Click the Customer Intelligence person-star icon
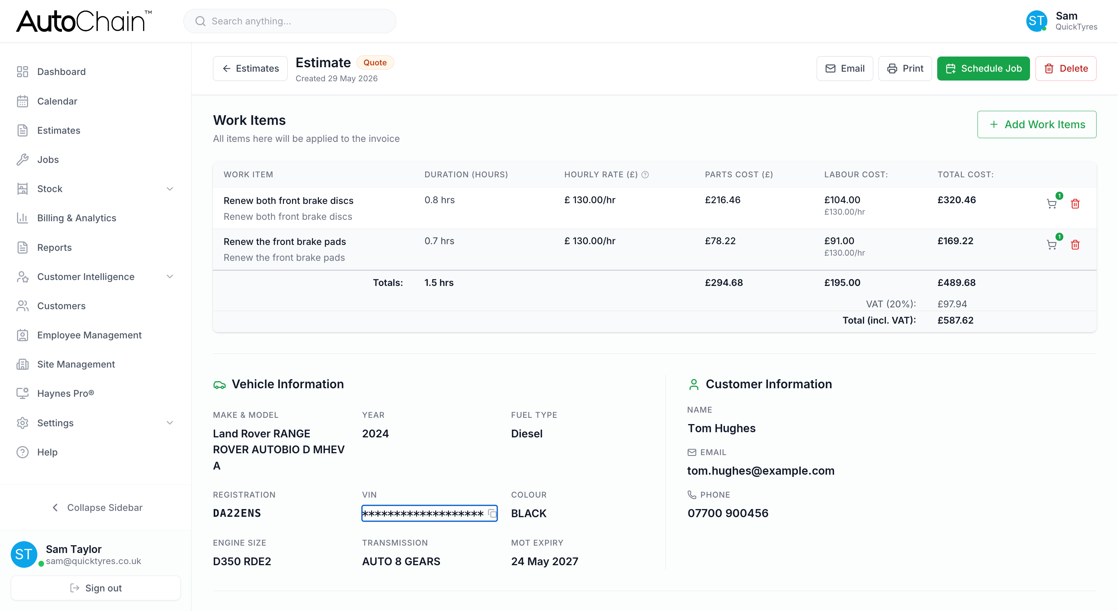1118x611 pixels. coord(23,277)
